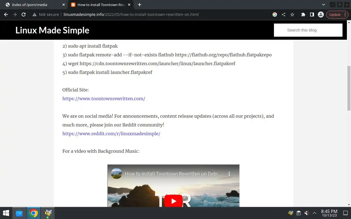Click the 'For a video with Background Music:' text
The image size is (351, 219).
tap(101, 151)
